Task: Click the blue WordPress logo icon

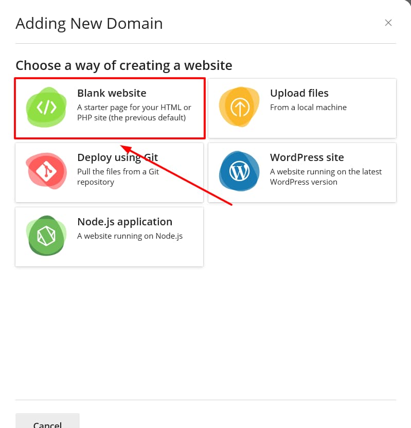Action: (239, 172)
